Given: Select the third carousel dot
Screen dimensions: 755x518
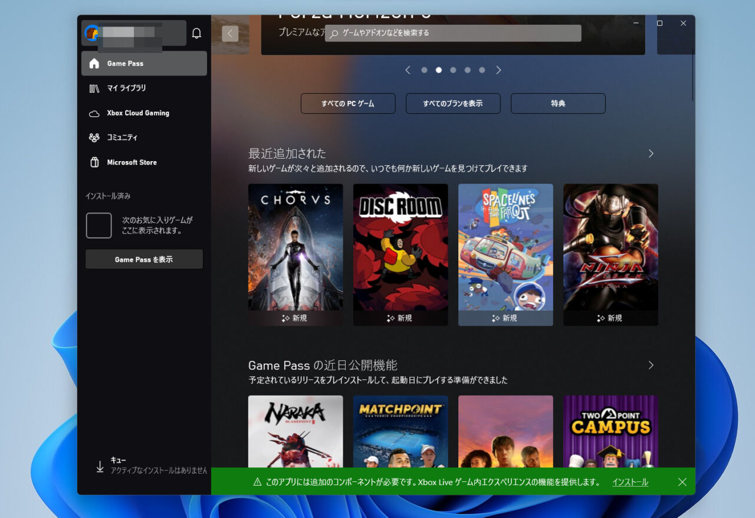Looking at the screenshot, I should pos(453,70).
